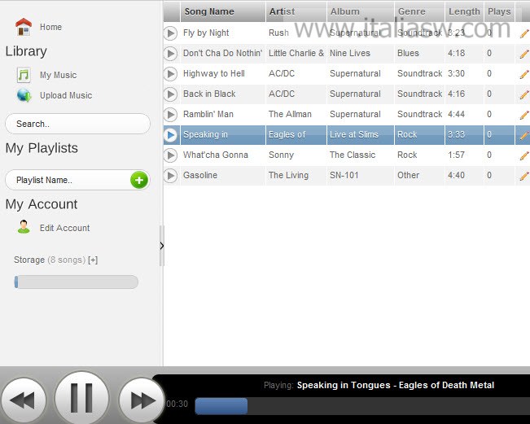Expand storage with [+] link
The image size is (530, 424).
(93, 260)
